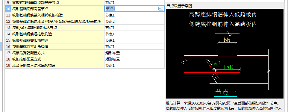Click the 节点1 value of row 13
This screenshot has height=112, width=288.
coord(134,28)
